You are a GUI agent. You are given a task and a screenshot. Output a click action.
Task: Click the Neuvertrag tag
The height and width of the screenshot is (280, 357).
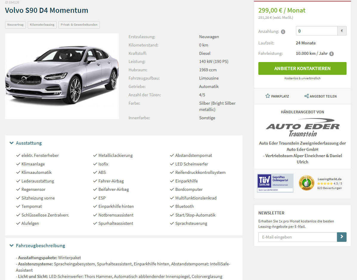15,25
